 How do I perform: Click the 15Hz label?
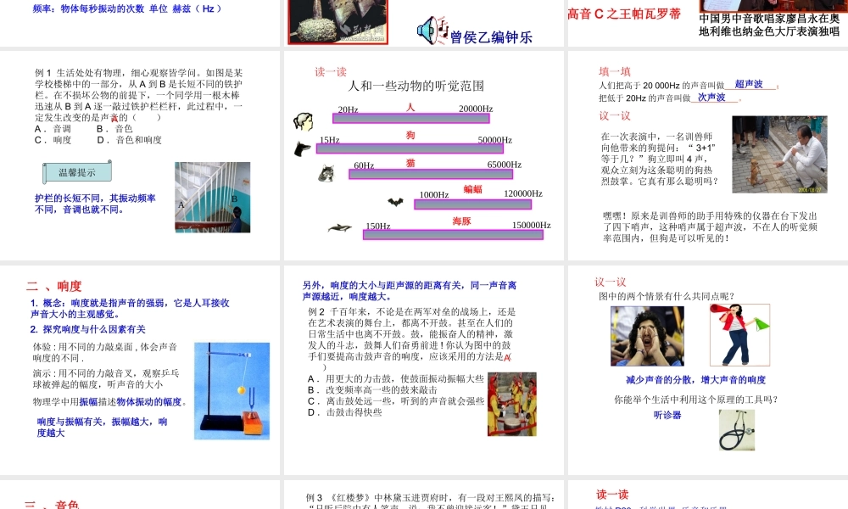329,140
